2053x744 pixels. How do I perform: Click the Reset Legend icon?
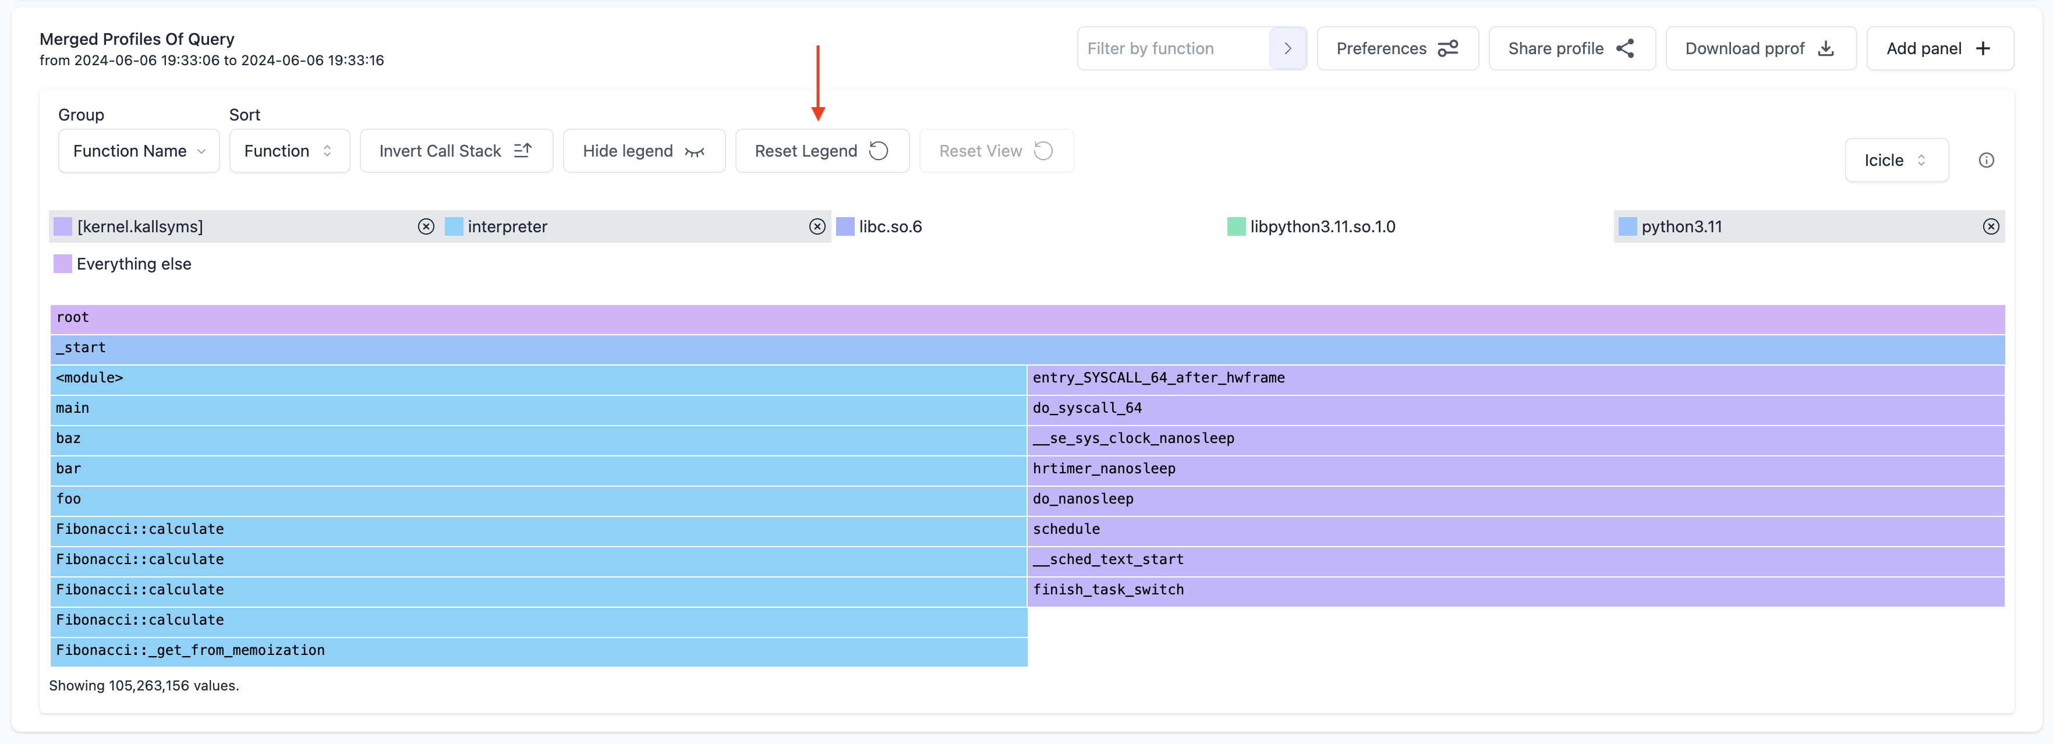pos(880,149)
